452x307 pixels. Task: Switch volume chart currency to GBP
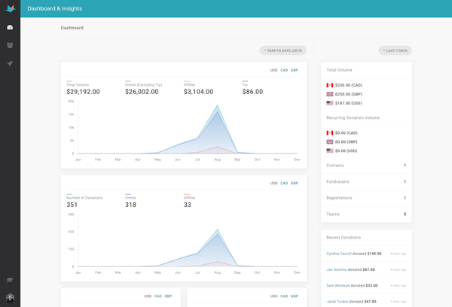(295, 70)
